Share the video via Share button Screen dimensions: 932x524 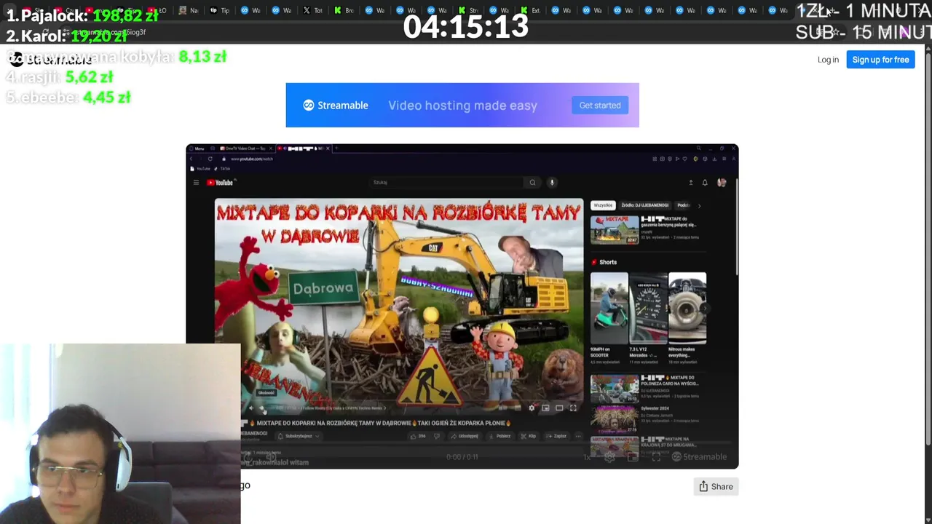tap(716, 487)
